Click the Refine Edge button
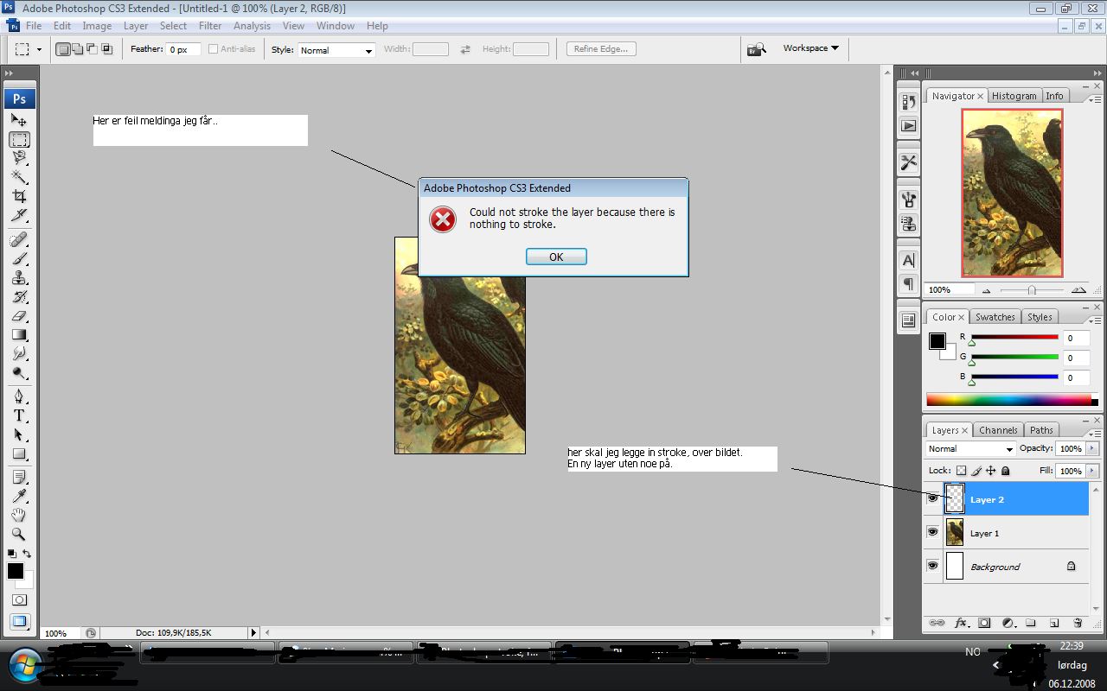The image size is (1107, 691). click(601, 49)
